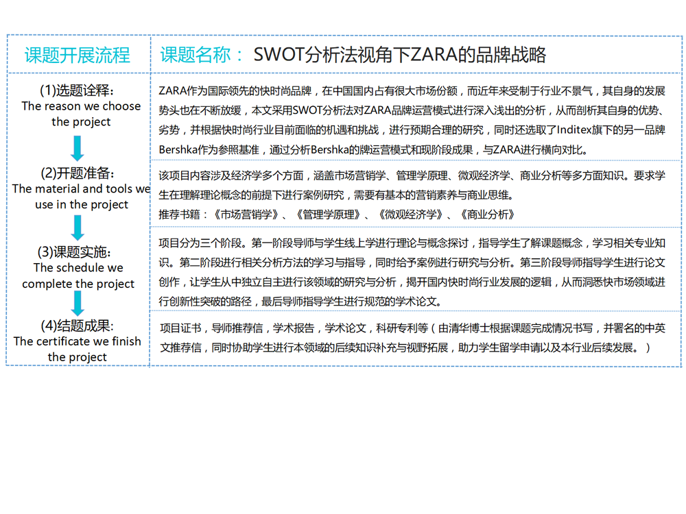
Task: Click the text "The material and tools we"
Action: click(82, 189)
